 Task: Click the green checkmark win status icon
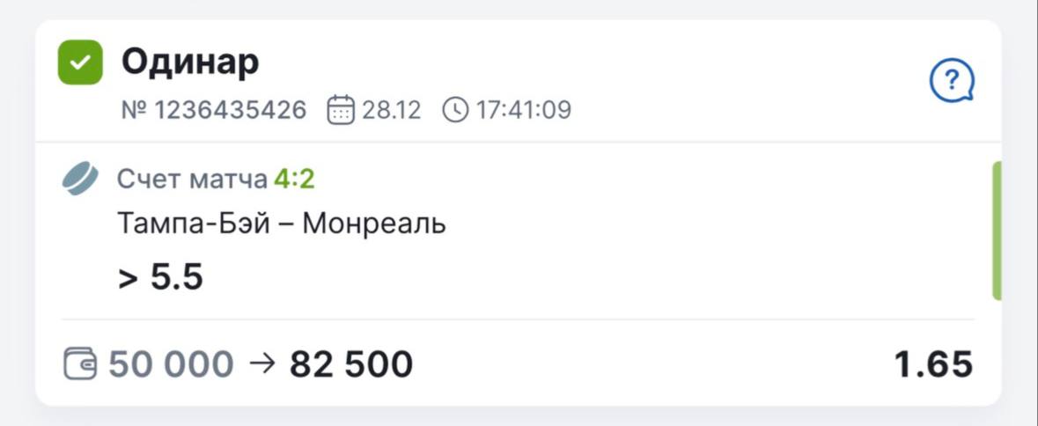coord(80,62)
